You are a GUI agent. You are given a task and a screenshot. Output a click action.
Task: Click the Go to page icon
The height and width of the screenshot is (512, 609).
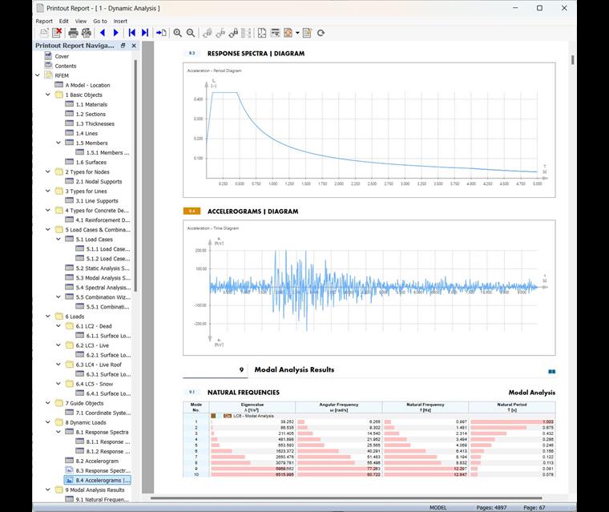[161, 33]
